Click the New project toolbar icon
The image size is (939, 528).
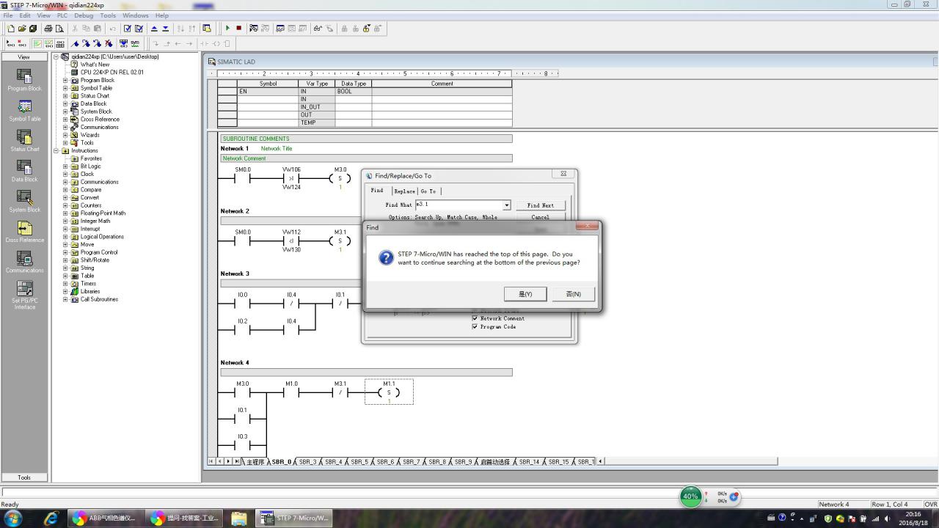point(11,29)
